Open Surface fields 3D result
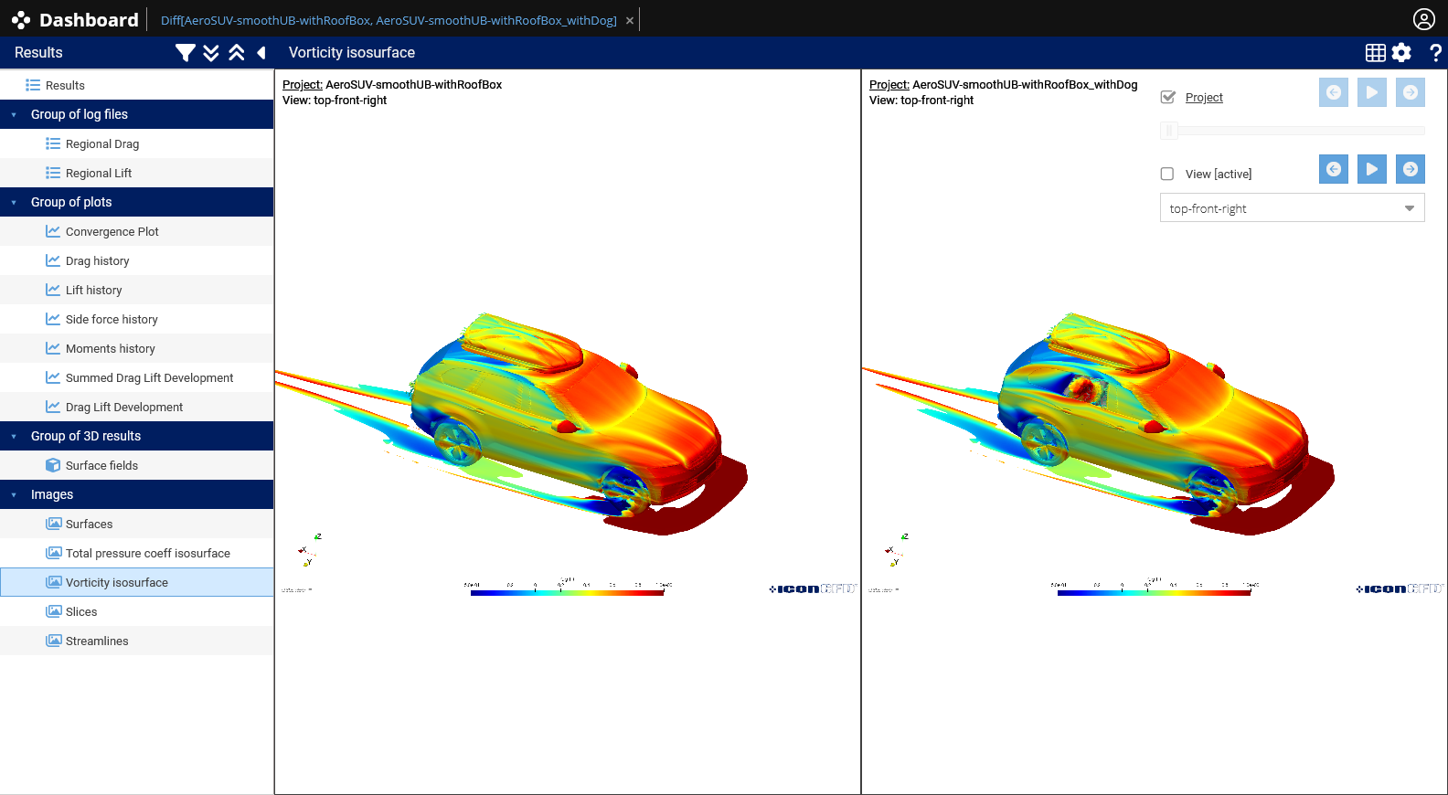 [x=137, y=465]
